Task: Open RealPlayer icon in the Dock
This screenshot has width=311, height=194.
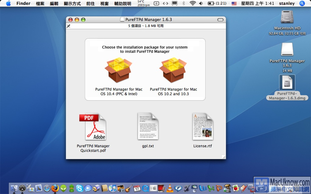Action: point(178,189)
